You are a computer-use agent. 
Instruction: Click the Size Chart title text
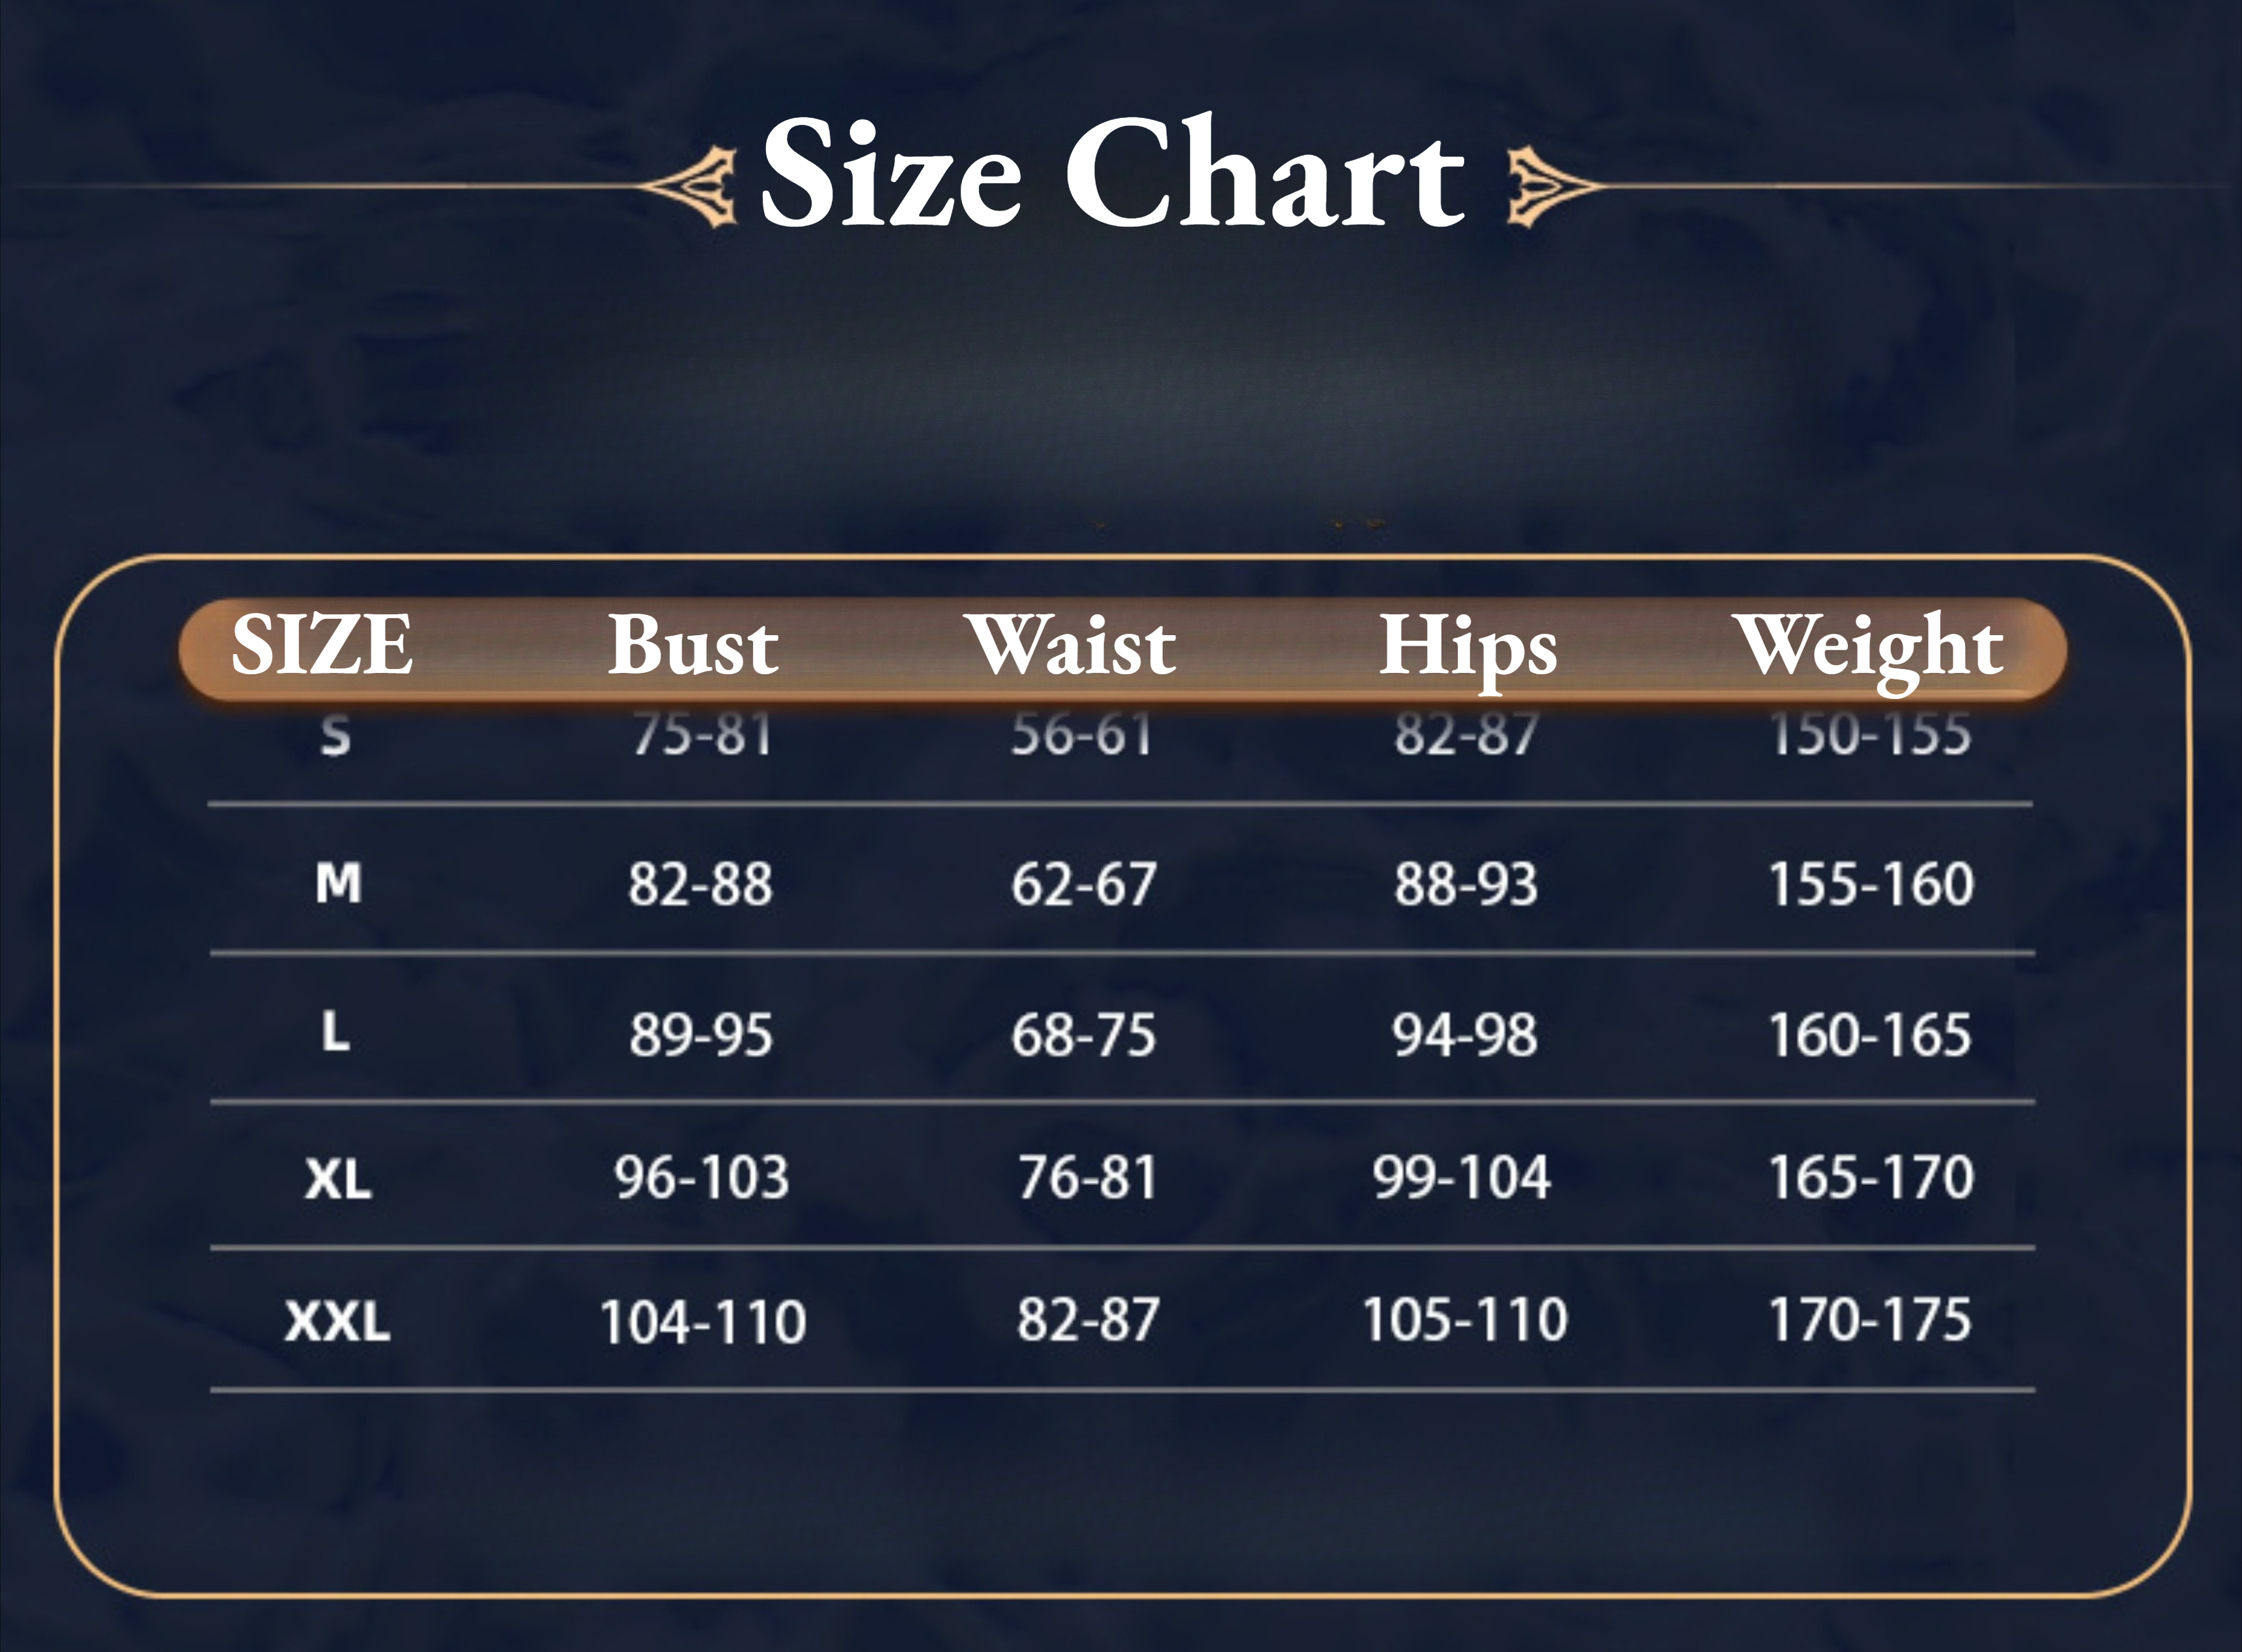[1112, 174]
